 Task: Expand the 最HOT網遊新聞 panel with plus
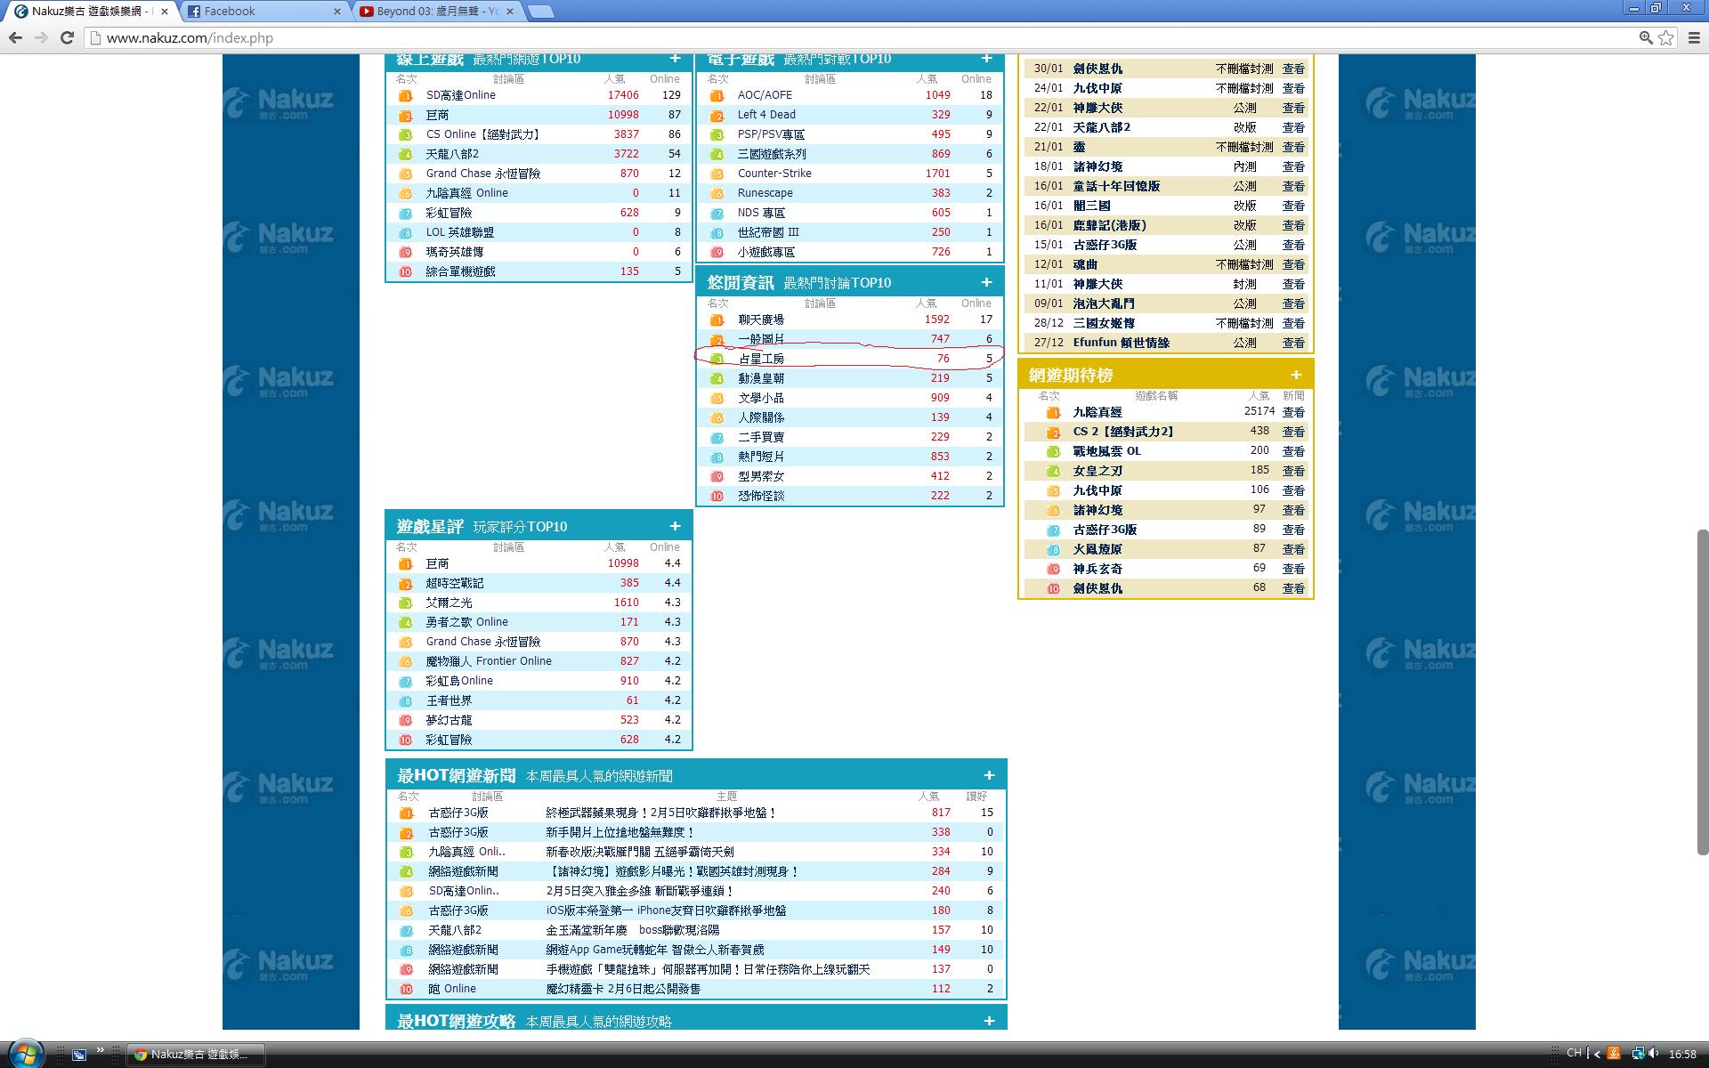[x=989, y=775]
